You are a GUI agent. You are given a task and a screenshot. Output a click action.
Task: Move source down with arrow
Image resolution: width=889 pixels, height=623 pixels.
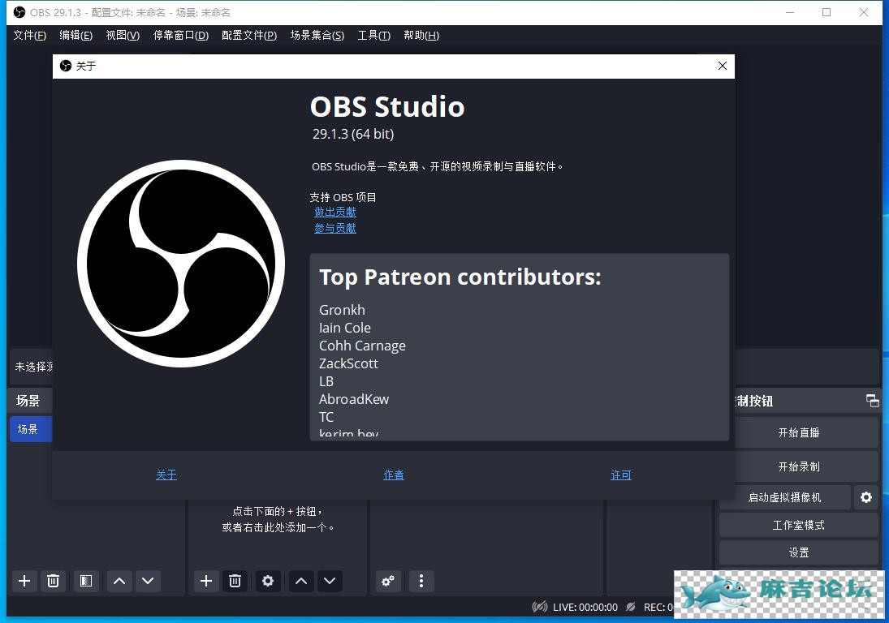pos(330,581)
